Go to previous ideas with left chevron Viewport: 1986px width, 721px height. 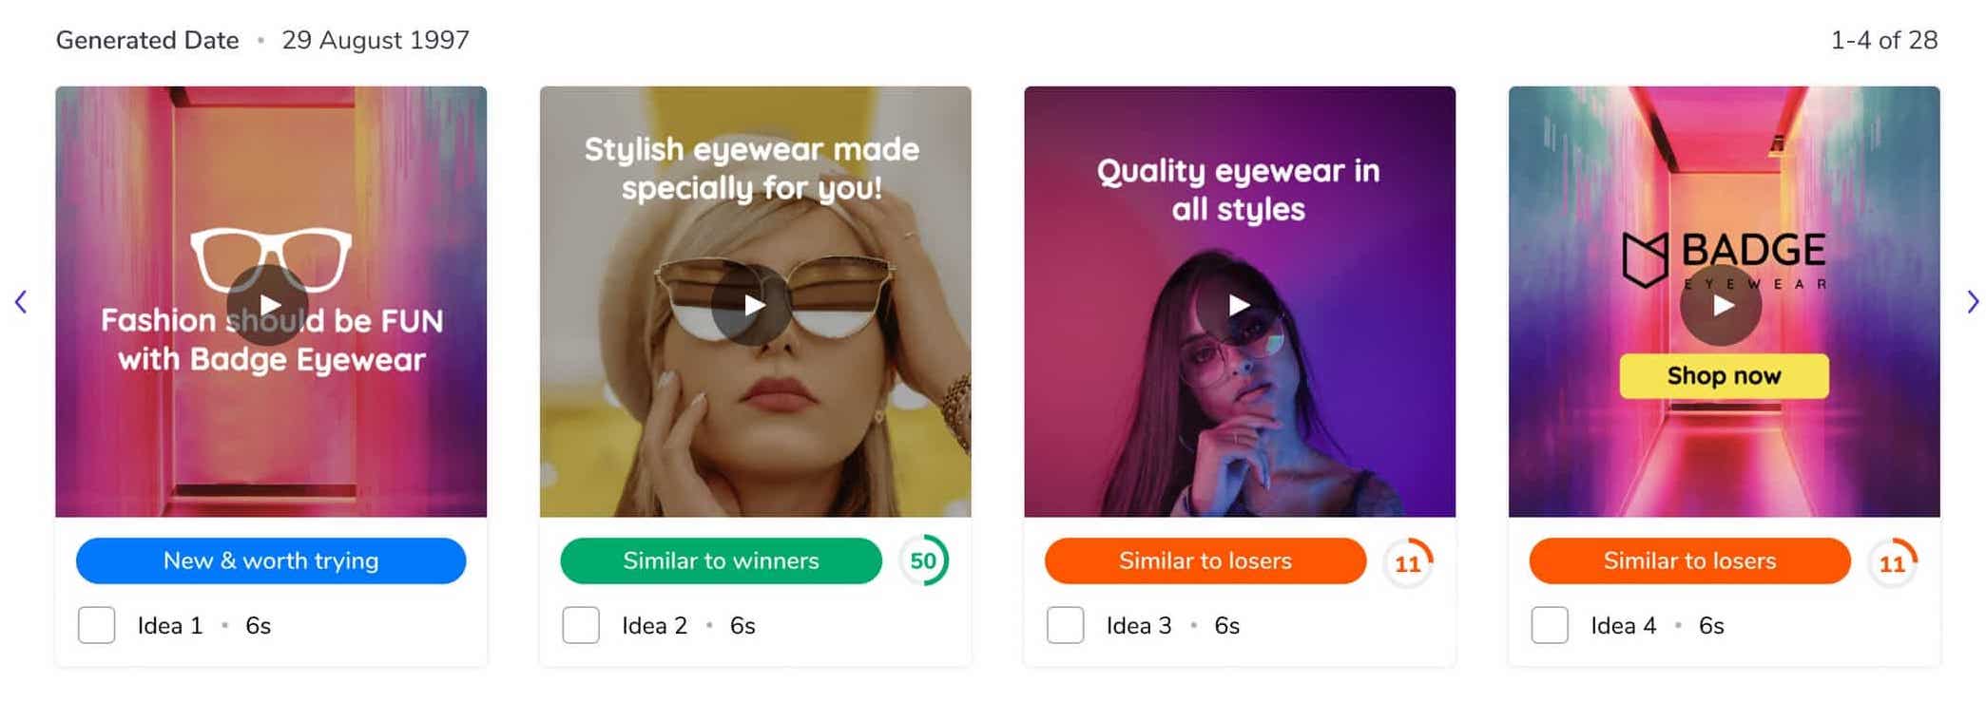tap(21, 302)
